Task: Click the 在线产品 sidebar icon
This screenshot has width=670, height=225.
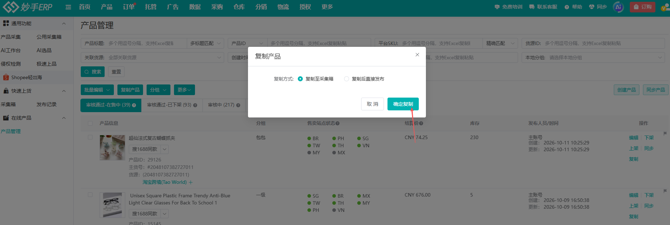Action: pos(6,117)
